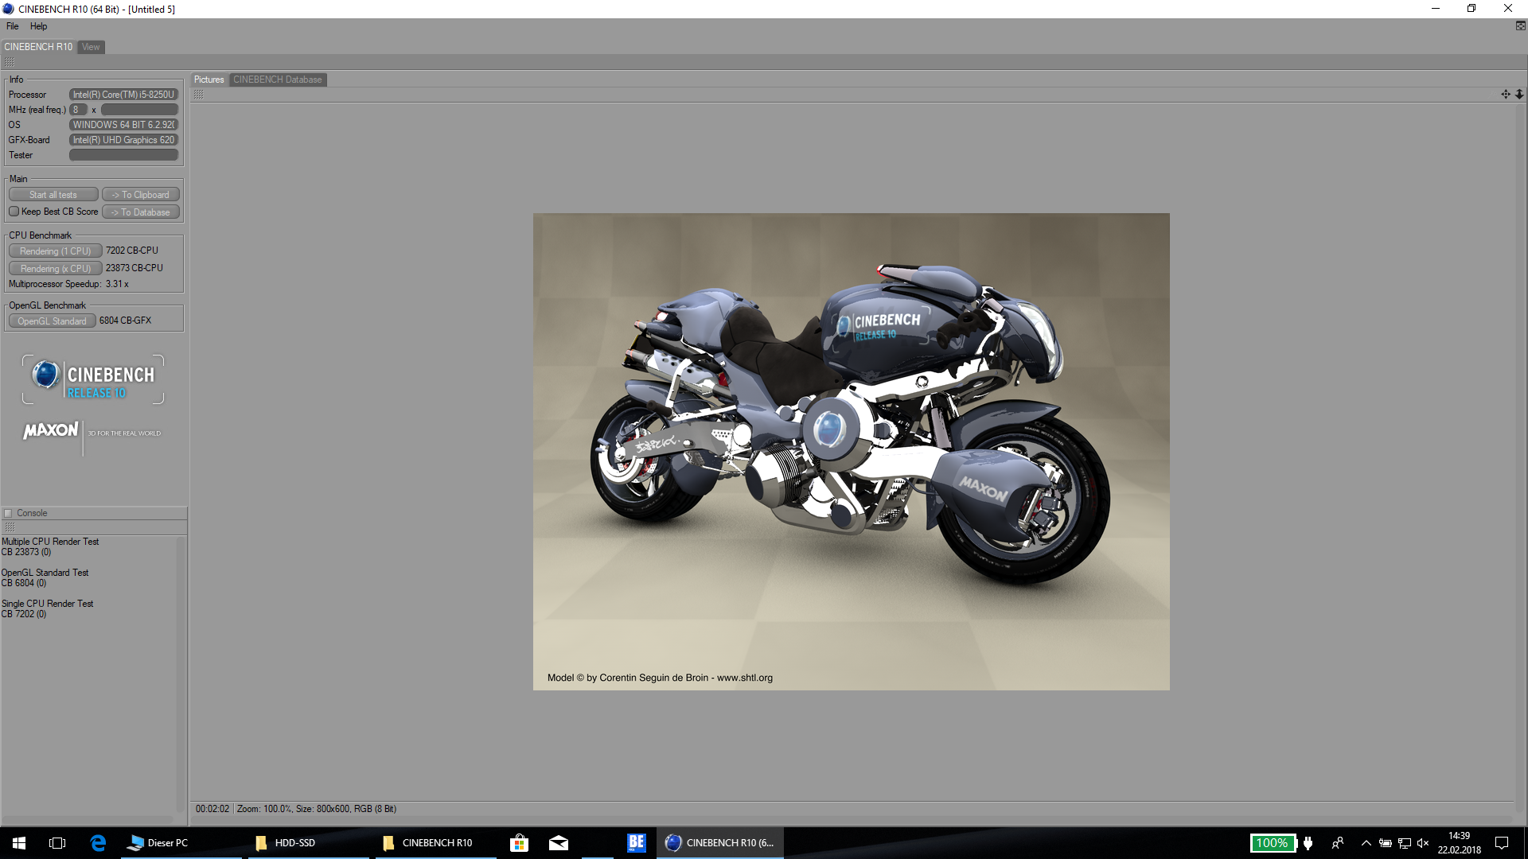Click the fullscreen layout icon at top right
1528x859 pixels.
point(1520,26)
